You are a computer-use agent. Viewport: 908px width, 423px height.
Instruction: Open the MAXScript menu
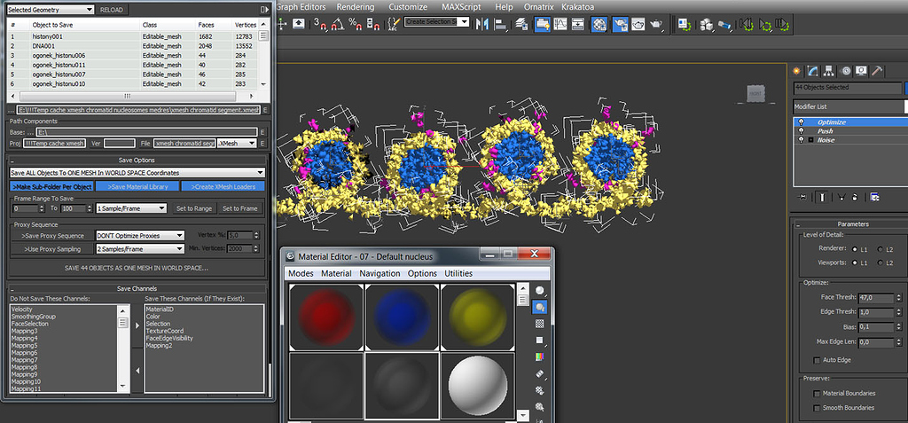click(460, 7)
